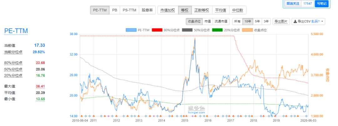Show 所有 historical data range

pyautogui.click(x=238, y=22)
